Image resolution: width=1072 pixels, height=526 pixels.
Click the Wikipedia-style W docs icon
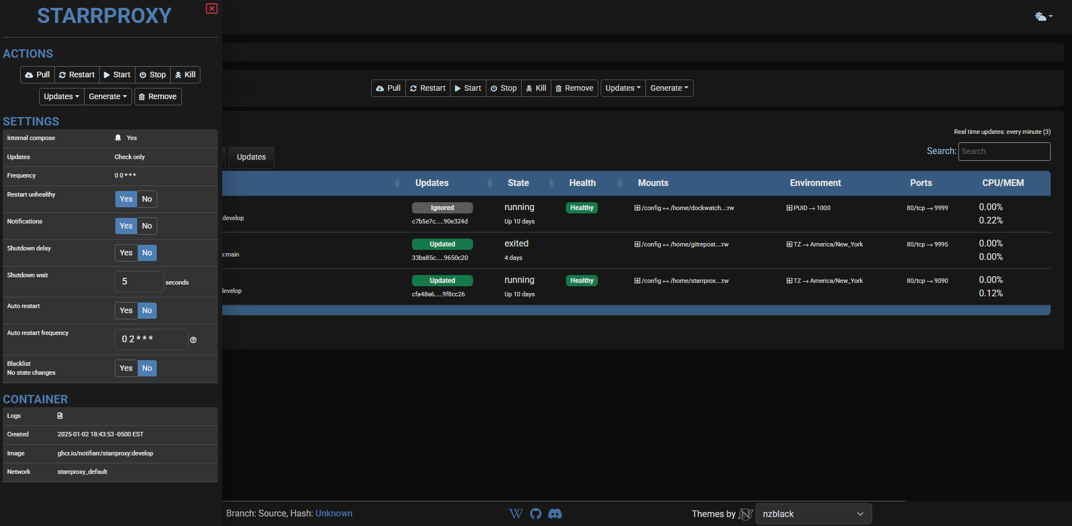pos(516,514)
